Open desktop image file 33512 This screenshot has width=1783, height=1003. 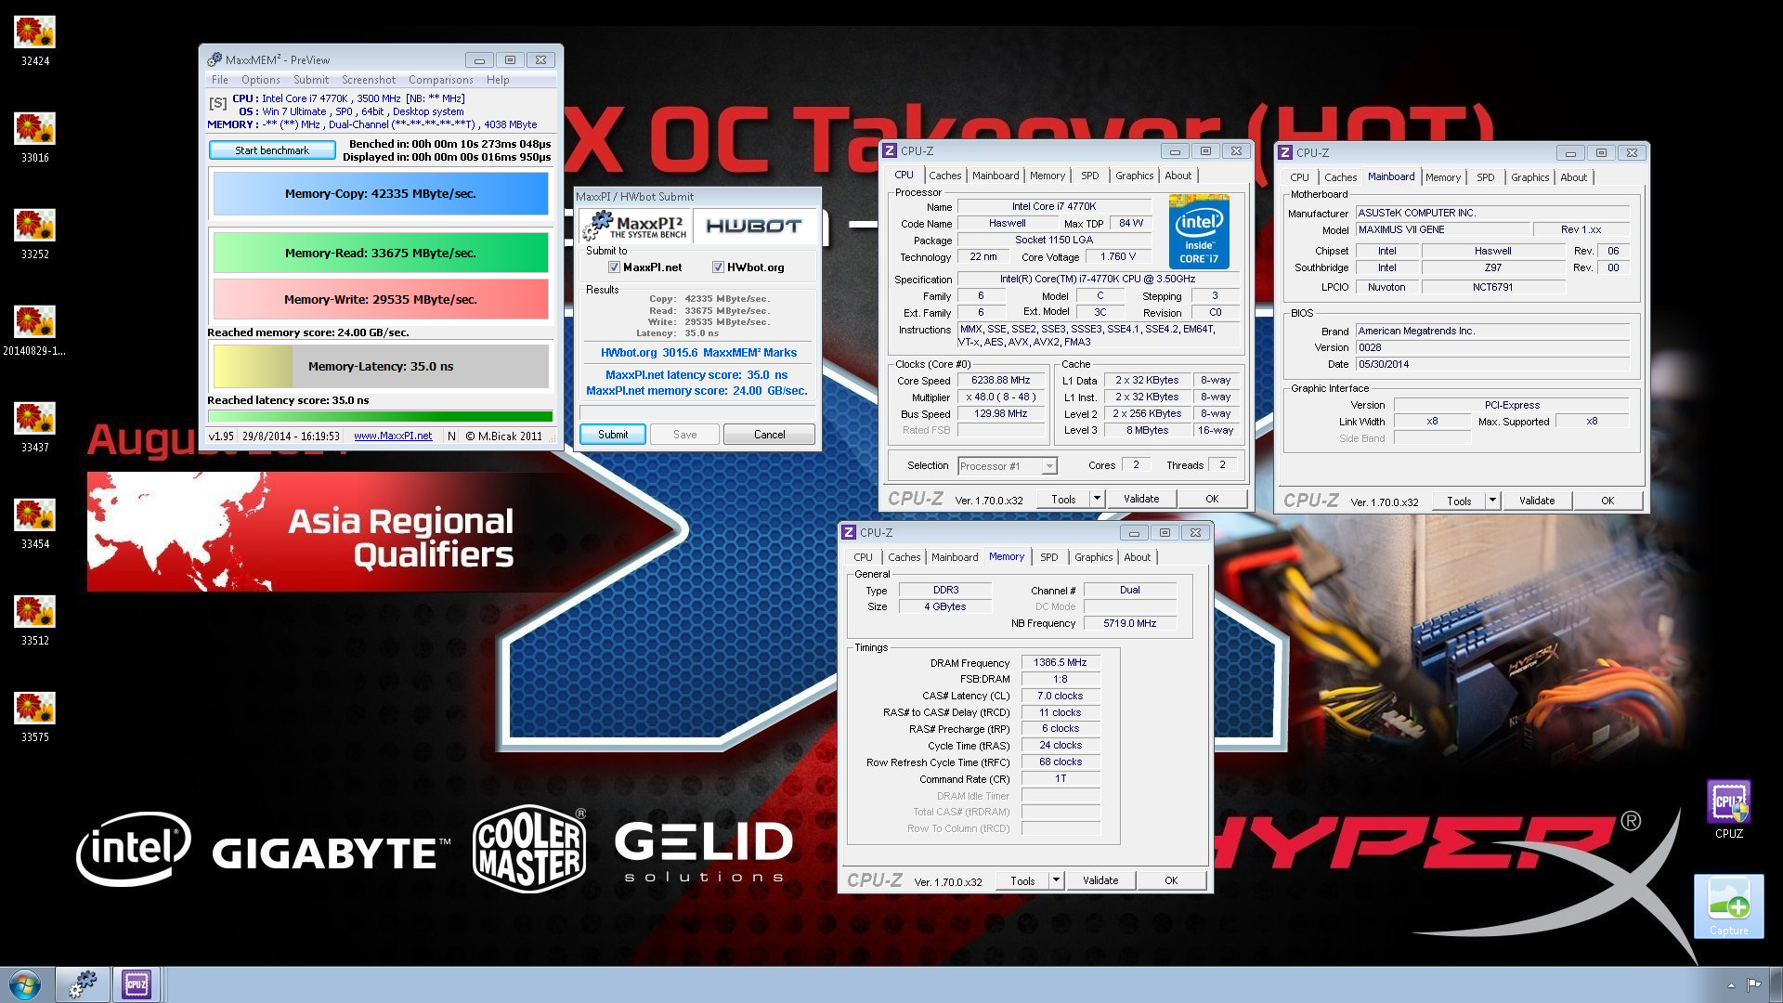click(34, 620)
